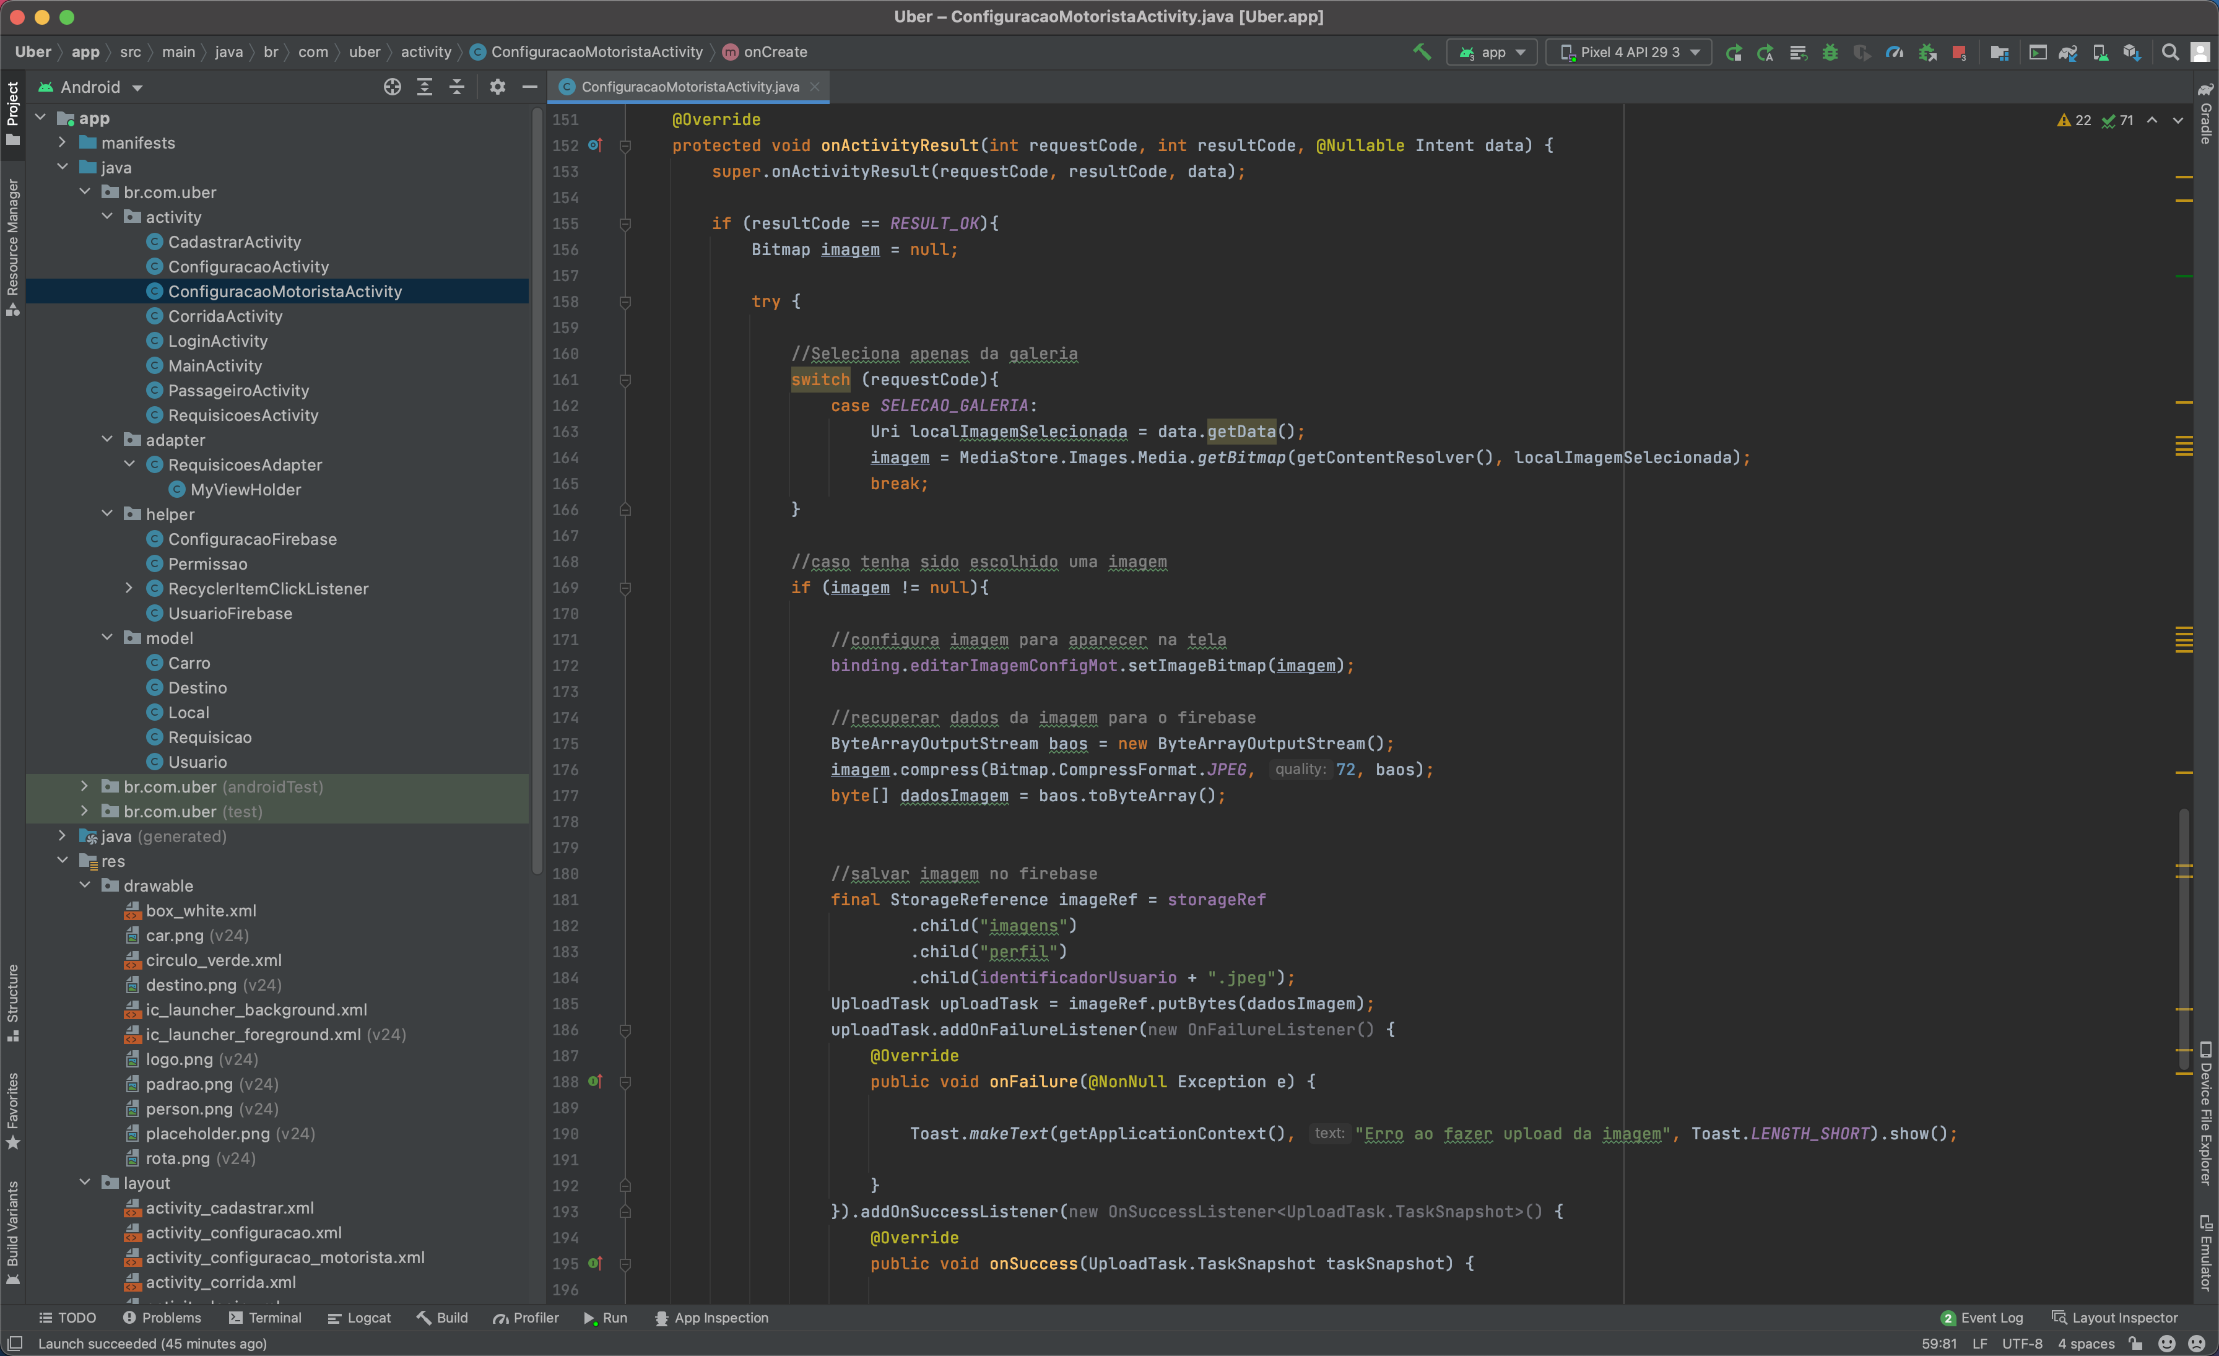Click the Search Everywhere magnifier
The width and height of the screenshot is (2219, 1356).
pyautogui.click(x=2170, y=52)
